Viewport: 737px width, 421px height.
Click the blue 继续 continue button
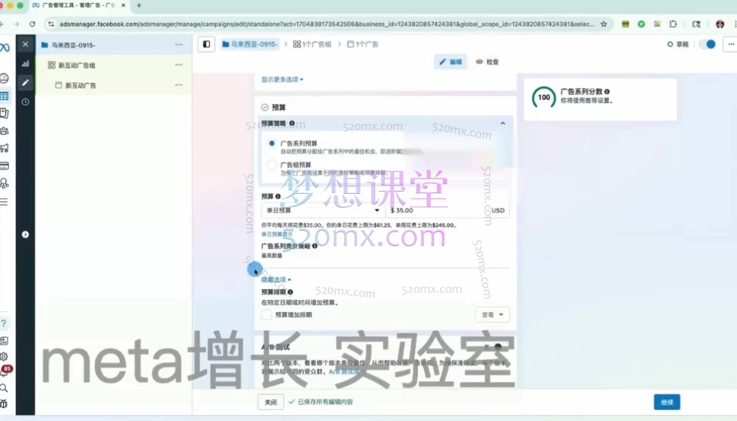tap(667, 402)
